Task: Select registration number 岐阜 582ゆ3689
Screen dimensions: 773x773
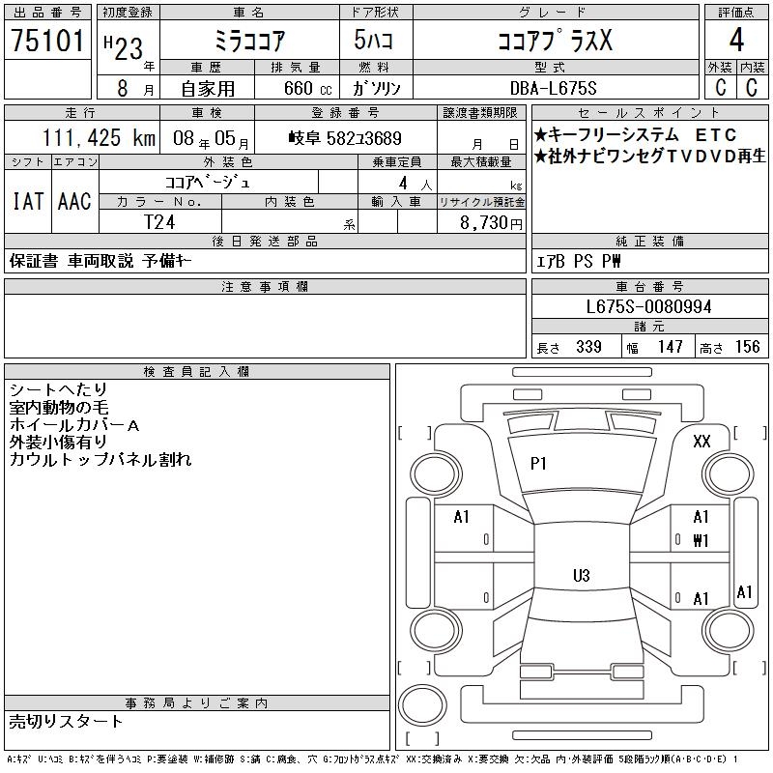Action: [345, 138]
